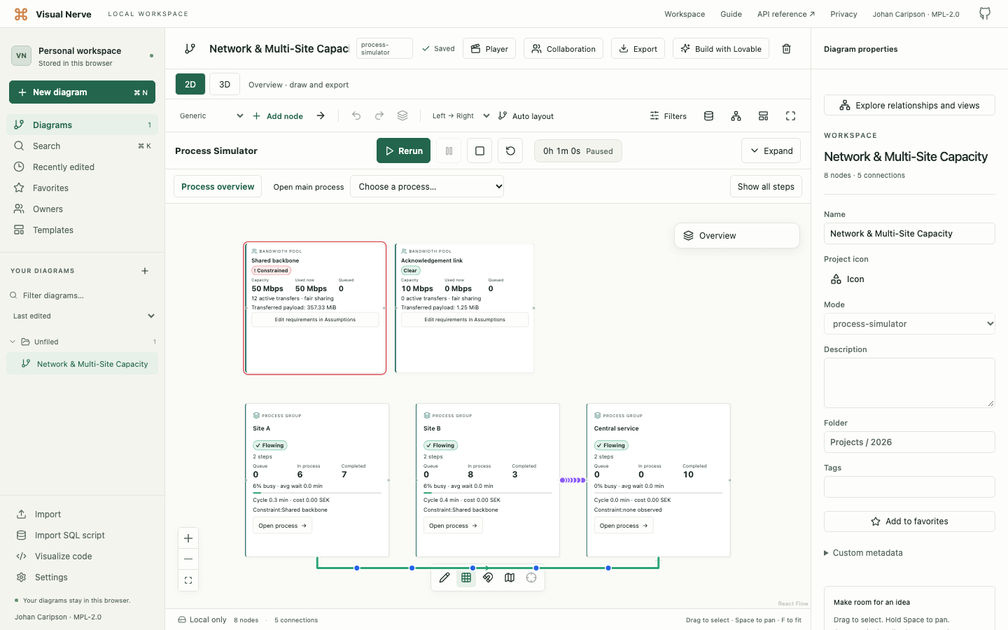Click the Rerun button
Viewport: 1008px width, 630px height.
click(x=403, y=150)
